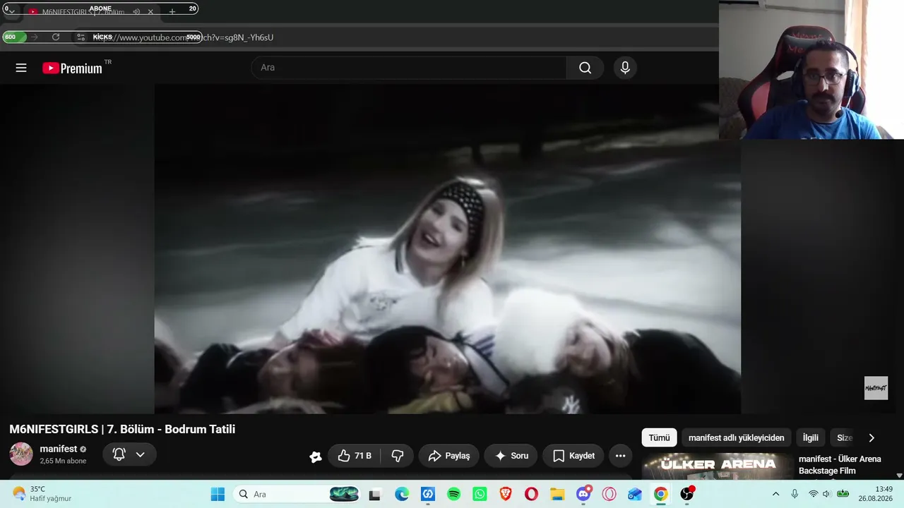Open Discord from the taskbar
Screen dimensions: 904x508
[x=583, y=495]
